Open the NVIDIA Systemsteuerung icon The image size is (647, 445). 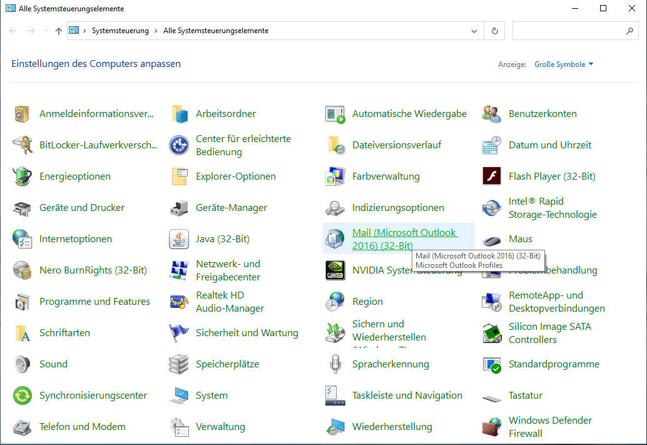point(335,271)
